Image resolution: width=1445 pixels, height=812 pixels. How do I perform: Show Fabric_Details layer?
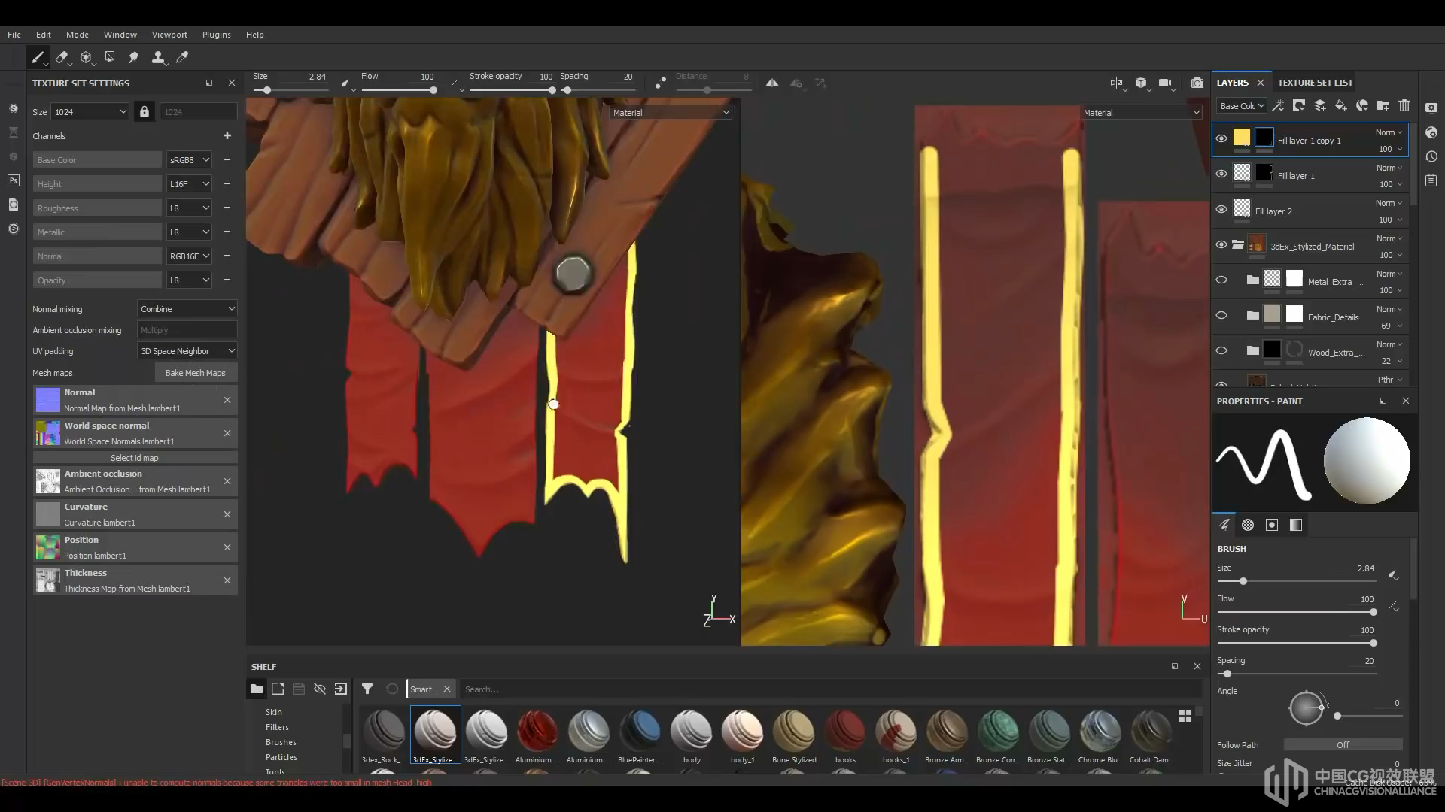click(1221, 315)
